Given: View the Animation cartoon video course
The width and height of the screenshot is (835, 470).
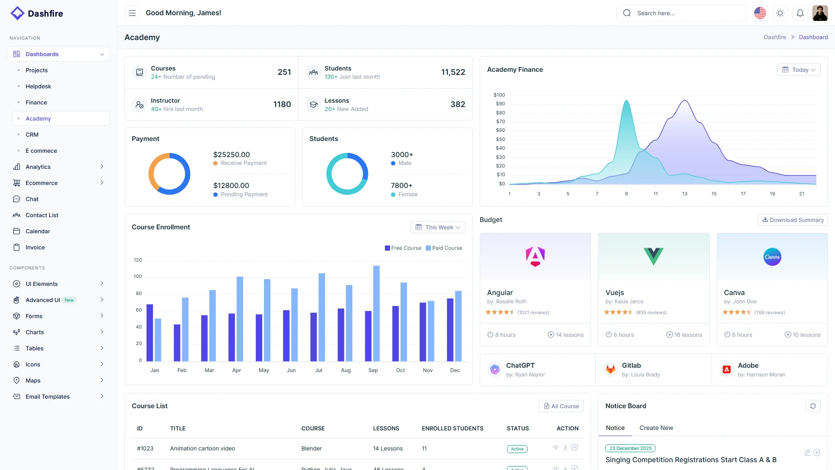Looking at the screenshot, I should (555, 447).
